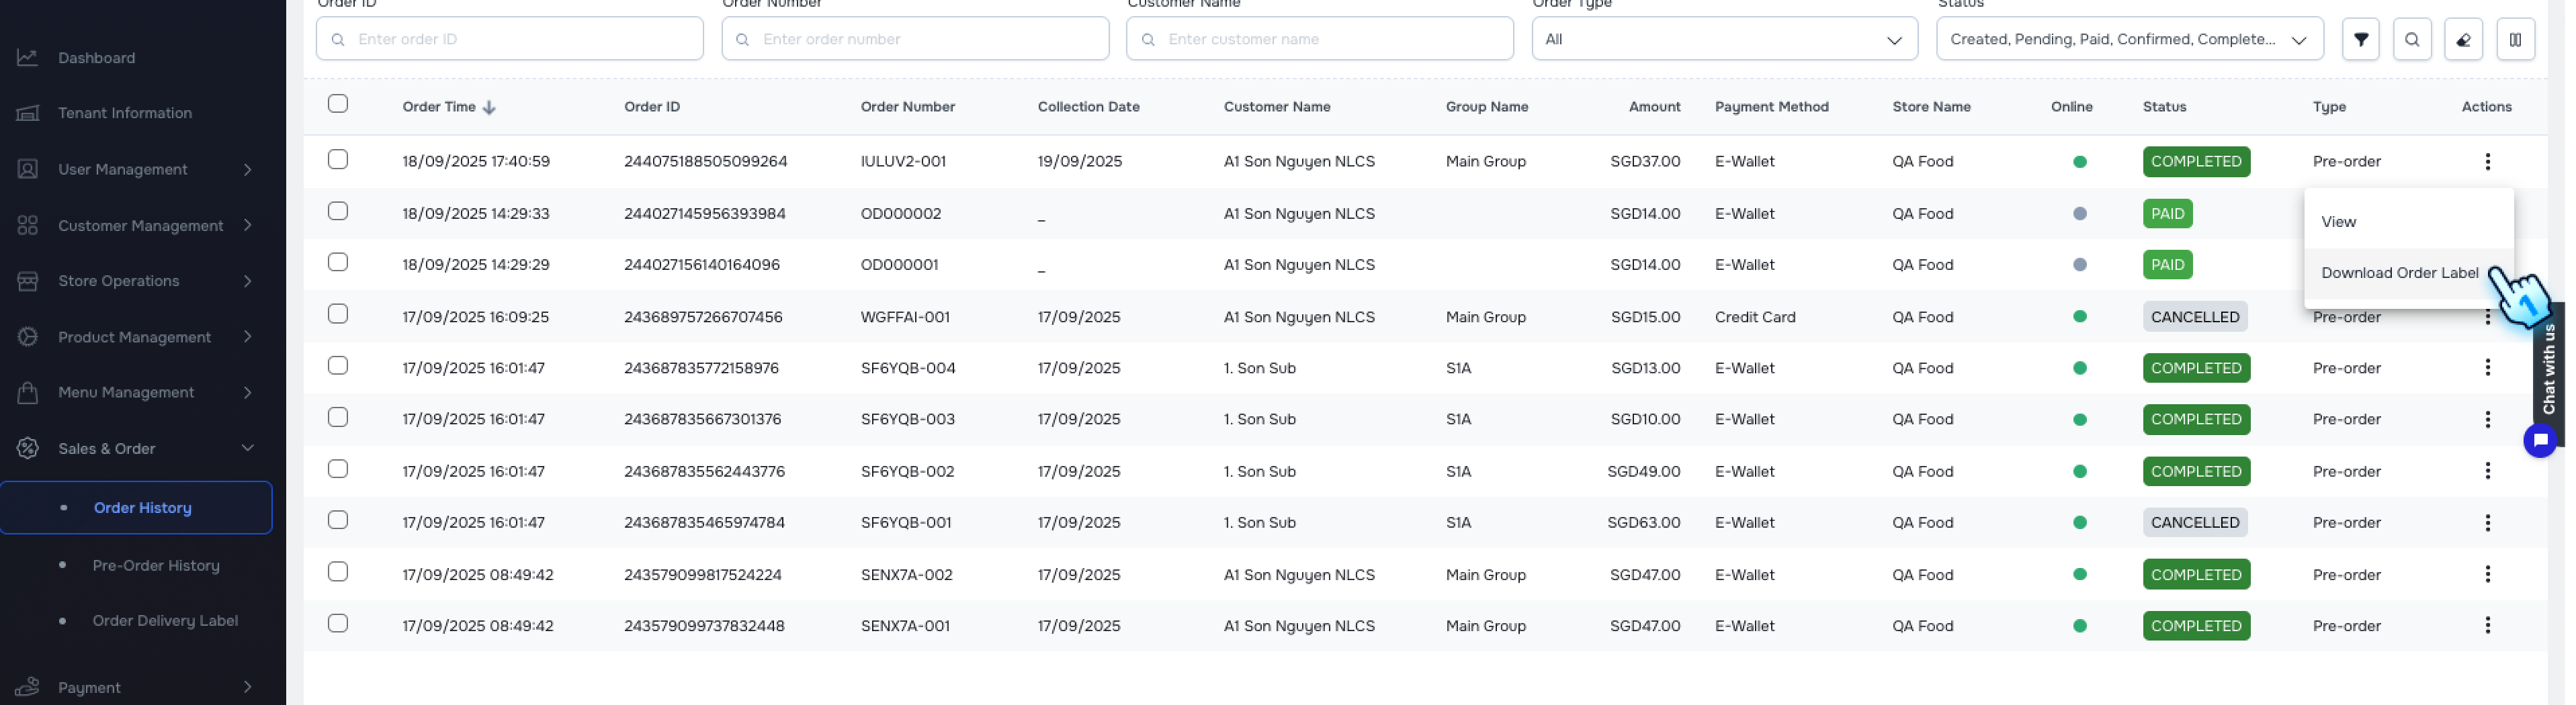Click the Menu Management bag icon
The height and width of the screenshot is (705, 2576).
pos(28,392)
